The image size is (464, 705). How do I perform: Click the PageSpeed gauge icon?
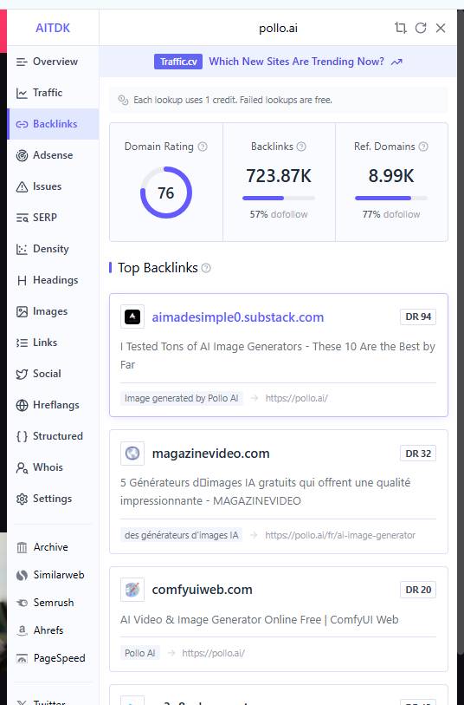[22, 658]
